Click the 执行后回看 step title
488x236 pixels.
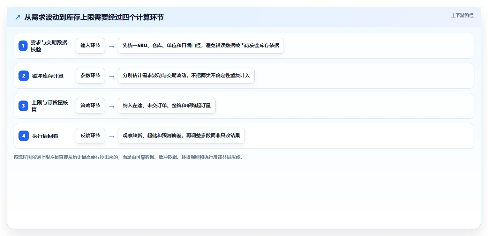click(45, 136)
